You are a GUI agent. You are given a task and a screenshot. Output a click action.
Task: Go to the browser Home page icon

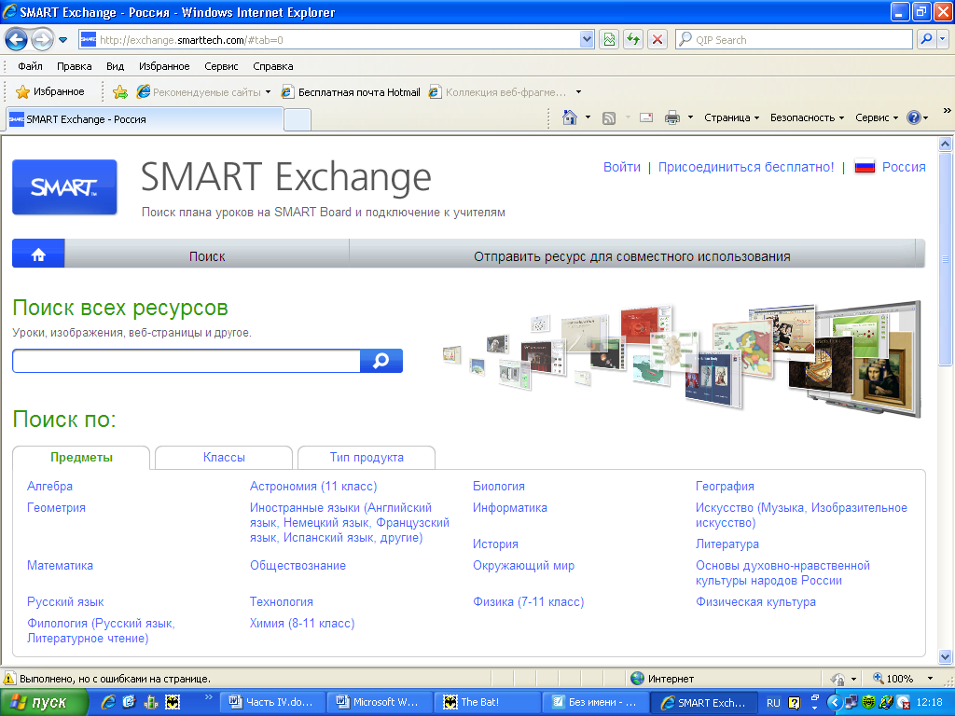pos(570,117)
